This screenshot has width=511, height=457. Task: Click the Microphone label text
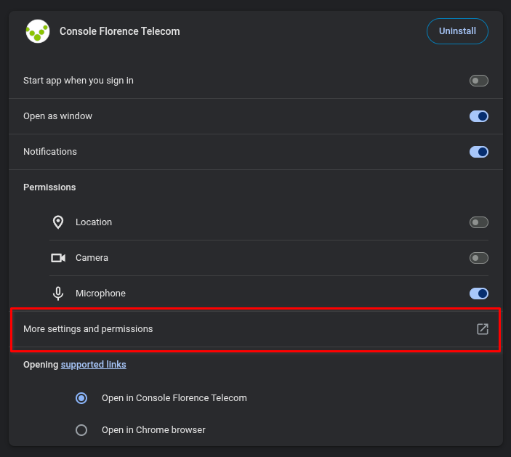tap(101, 294)
